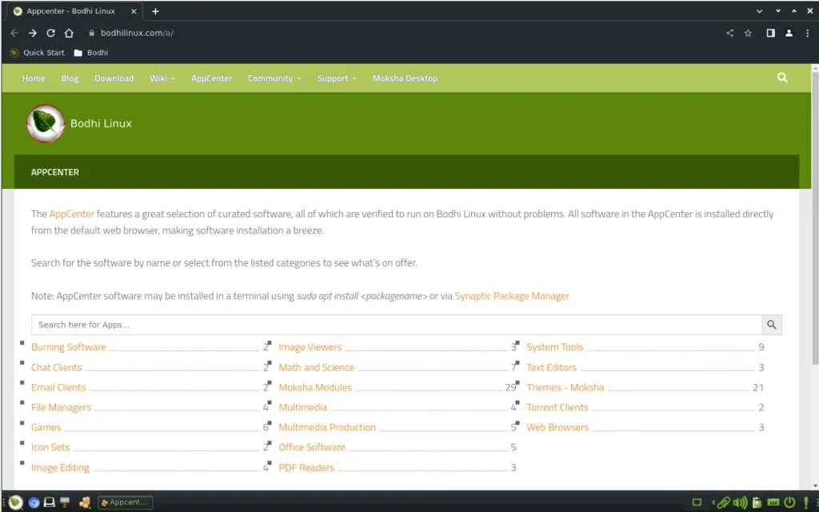Open the Bodhi bookmarks folder

pyautogui.click(x=91, y=53)
